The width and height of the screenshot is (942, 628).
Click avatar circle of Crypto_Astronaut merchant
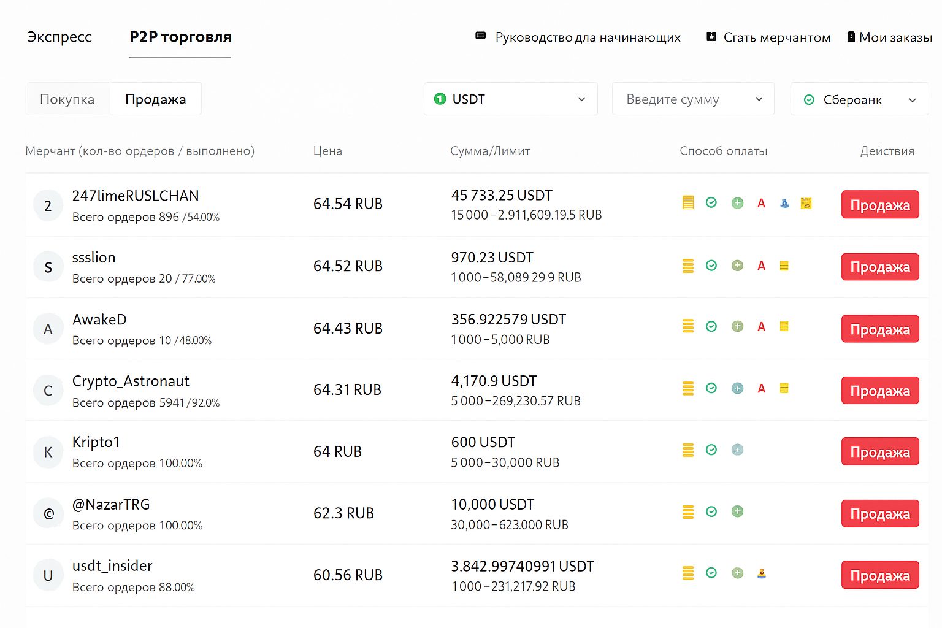[48, 391]
